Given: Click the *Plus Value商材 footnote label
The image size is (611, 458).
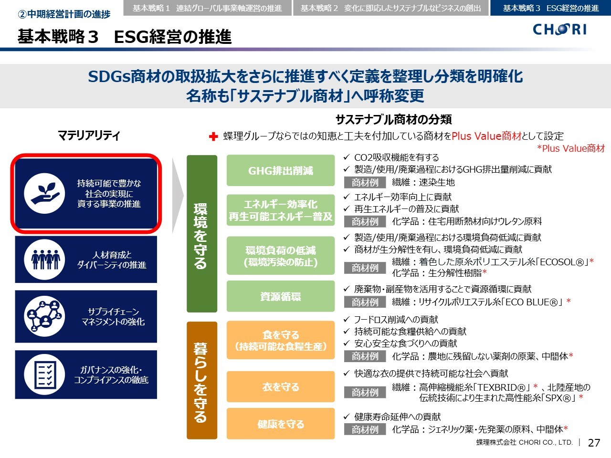Looking at the screenshot, I should [571, 148].
